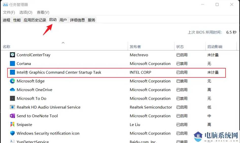
Task: Select the Microsoft Edge entry name
Action: [x=31, y=81]
